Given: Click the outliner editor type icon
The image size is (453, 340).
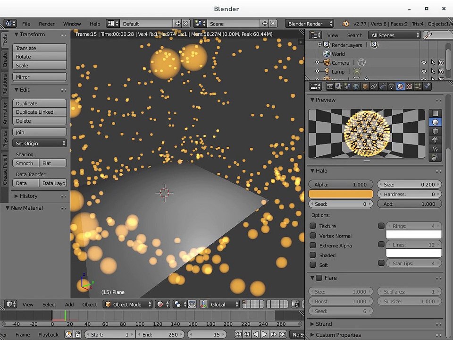Looking at the screenshot, I should click(x=315, y=35).
